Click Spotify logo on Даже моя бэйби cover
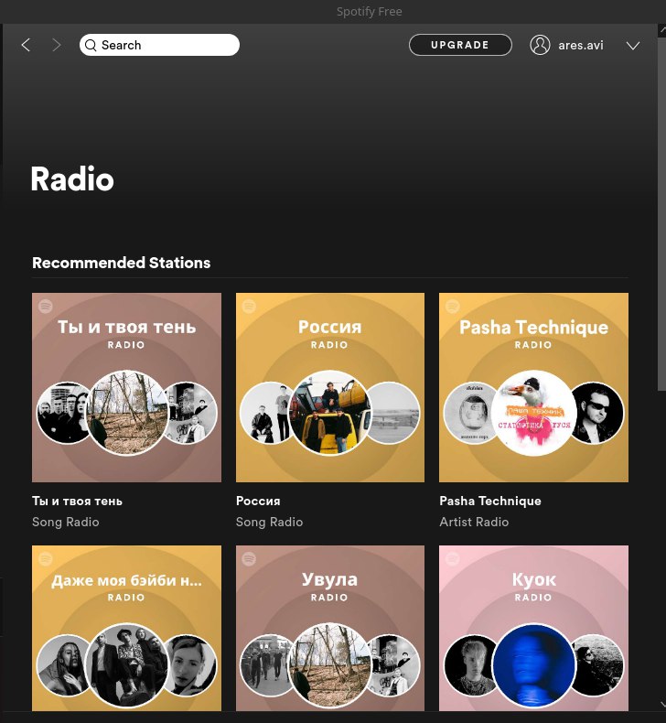 coord(46,559)
